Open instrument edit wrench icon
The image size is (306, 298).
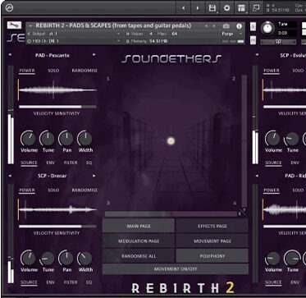click(x=14, y=25)
